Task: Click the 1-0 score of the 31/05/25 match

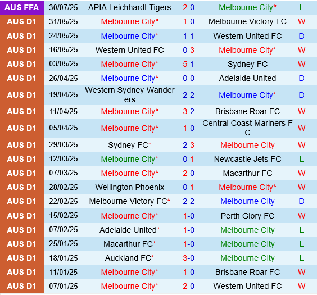Action: 188,21
